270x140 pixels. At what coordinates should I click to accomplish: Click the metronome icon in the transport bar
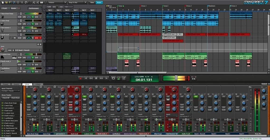tap(119, 78)
